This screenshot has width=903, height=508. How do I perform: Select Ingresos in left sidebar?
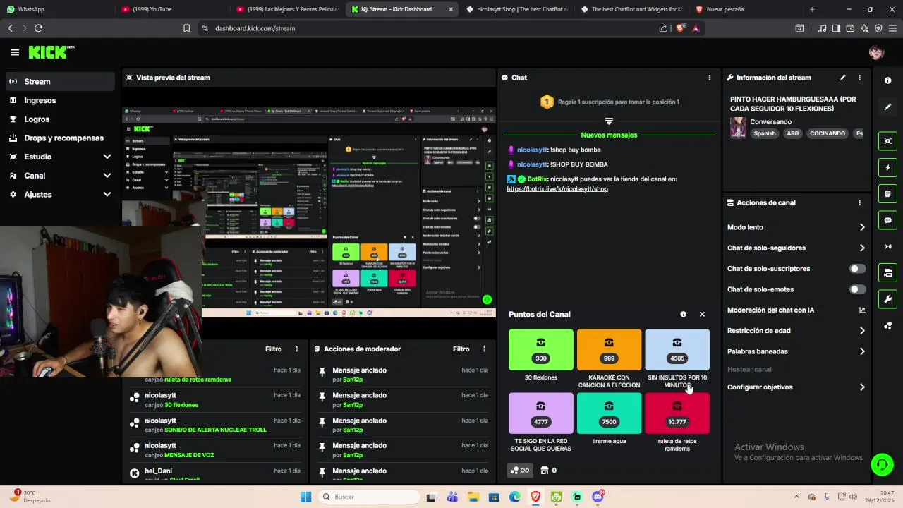[x=60, y=100]
